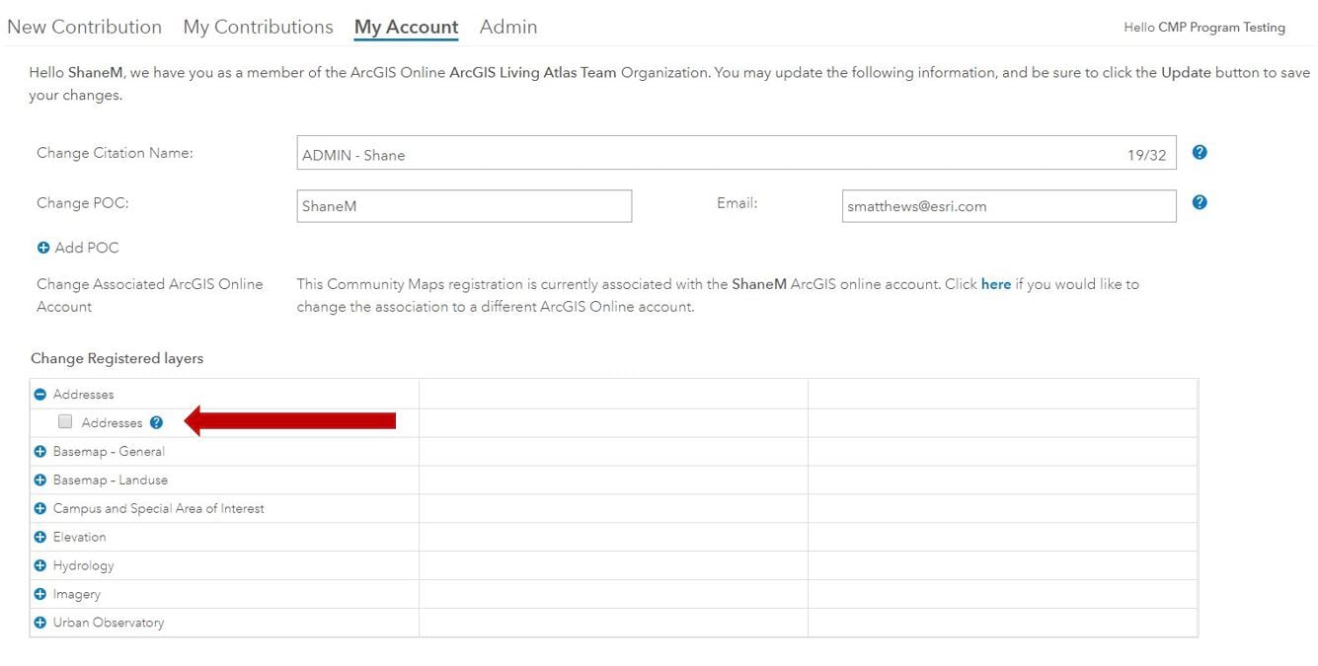Image resolution: width=1318 pixels, height=666 pixels.
Task: Collapse the Addresses layer group
Action: coord(40,395)
